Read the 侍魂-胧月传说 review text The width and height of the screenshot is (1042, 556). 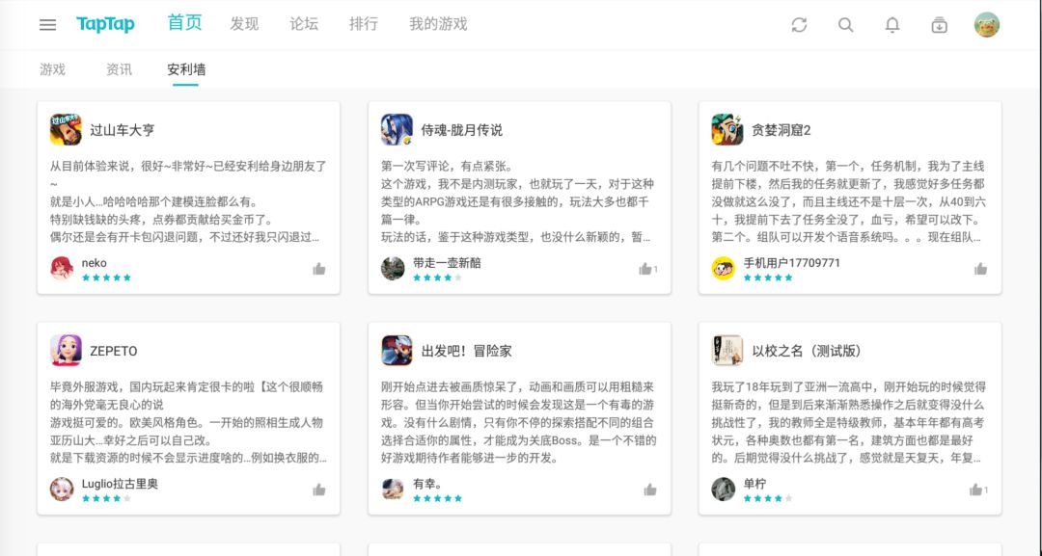[x=518, y=201]
